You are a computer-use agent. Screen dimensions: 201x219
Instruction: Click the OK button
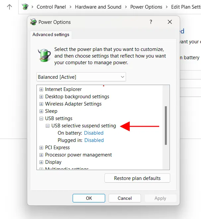point(89,198)
